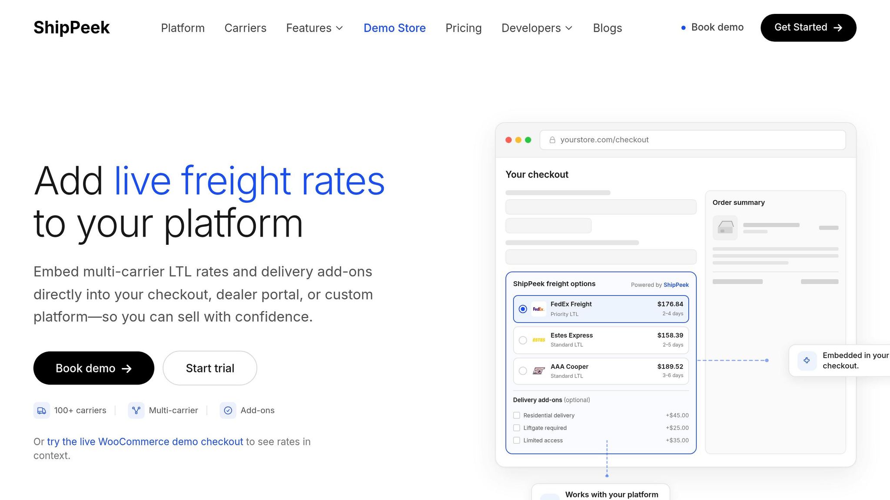
Task: Click the Limited access +$35.00 fee
Action: coord(677,441)
